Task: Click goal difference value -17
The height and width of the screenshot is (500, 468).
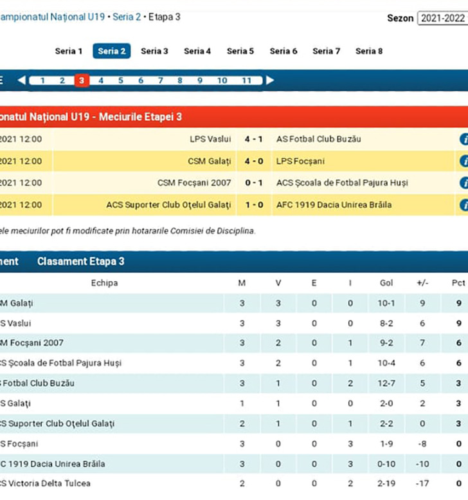Action: click(422, 484)
